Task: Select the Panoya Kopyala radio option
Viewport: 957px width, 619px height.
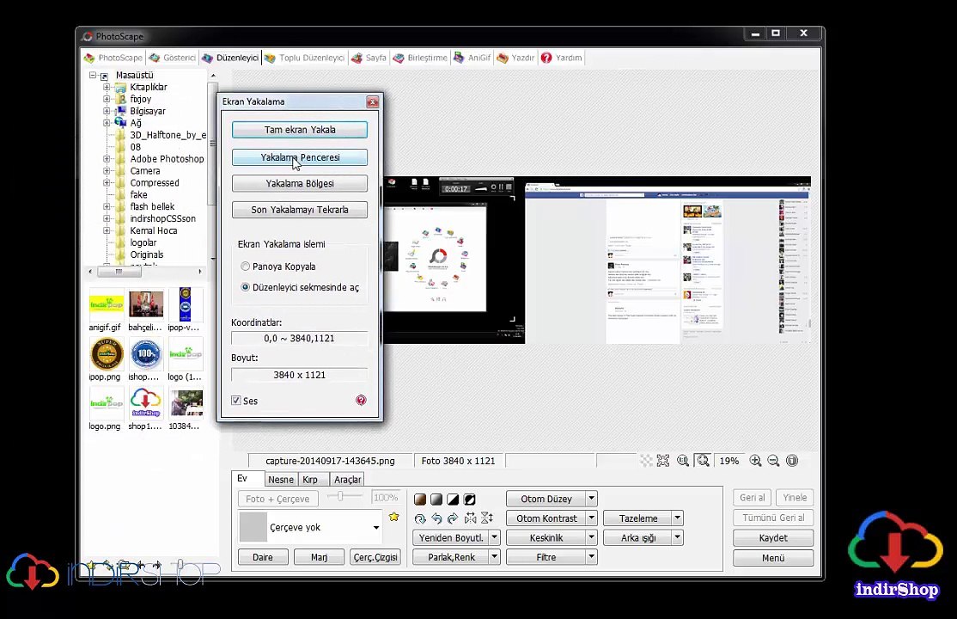Action: (246, 267)
